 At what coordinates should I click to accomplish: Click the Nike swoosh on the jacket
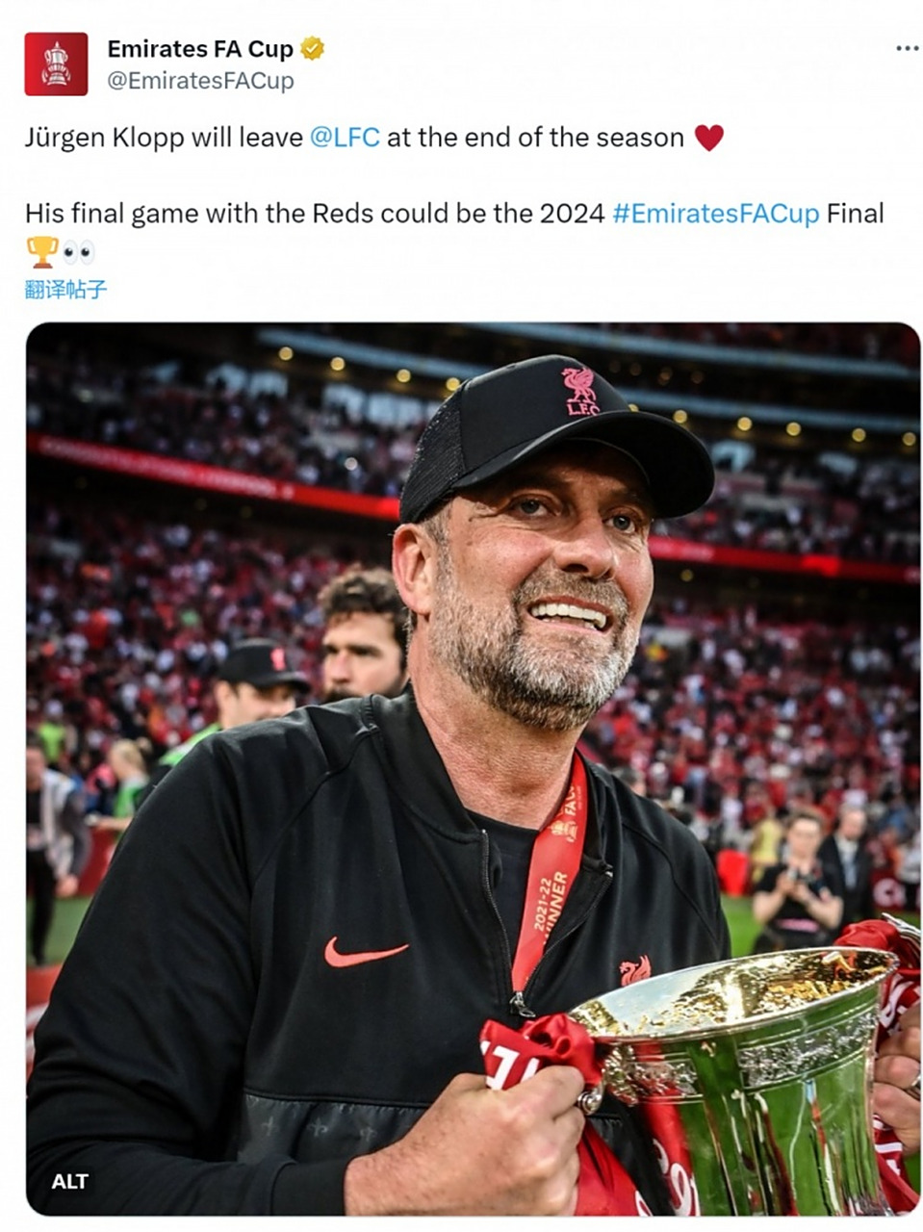365,953
